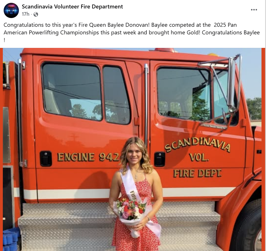Open the Scandinavia Volunteer Fire Department page name
The width and height of the screenshot is (266, 251).
point(72,6)
